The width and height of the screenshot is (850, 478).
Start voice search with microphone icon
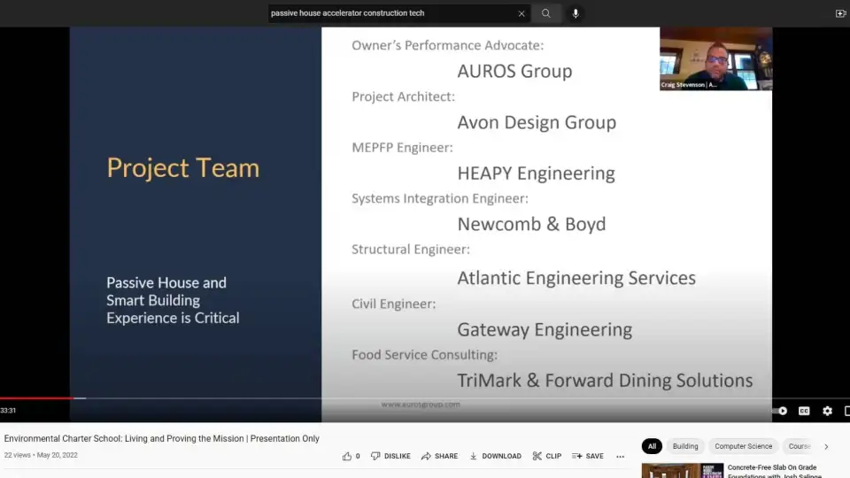click(x=576, y=13)
